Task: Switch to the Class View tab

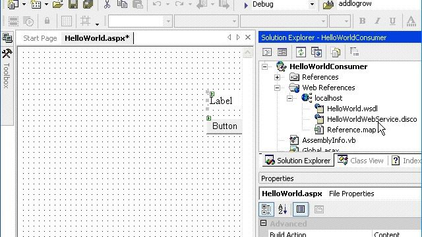Action: tap(361, 161)
